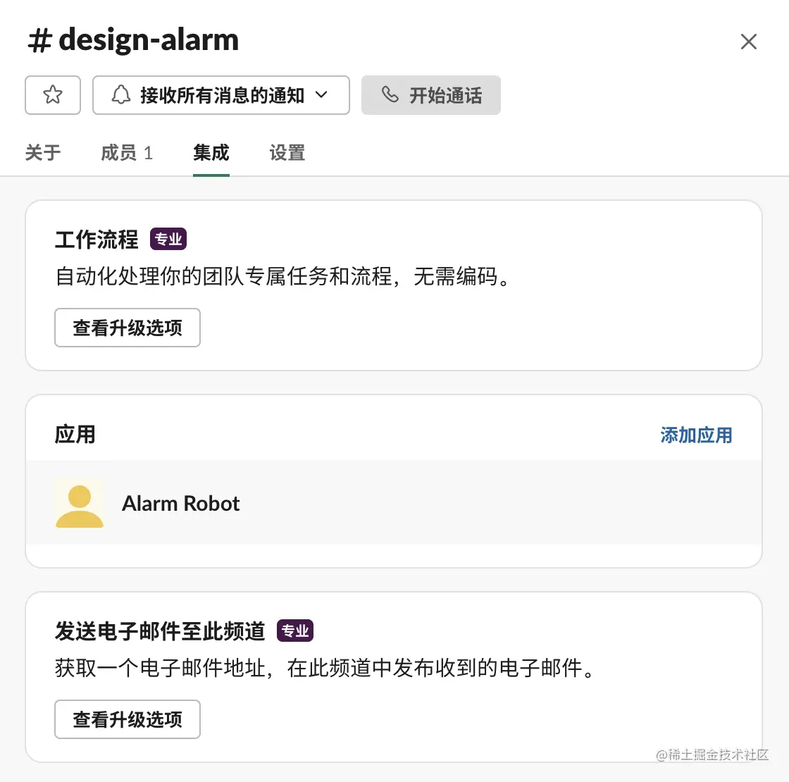Open the 成员 tab

[127, 153]
